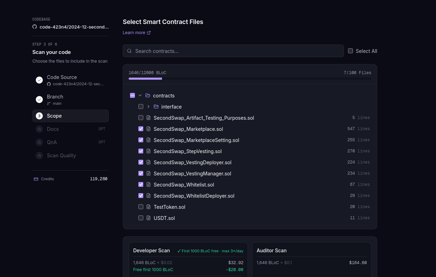Click the interface folder icon
The height and width of the screenshot is (277, 436).
(x=156, y=106)
